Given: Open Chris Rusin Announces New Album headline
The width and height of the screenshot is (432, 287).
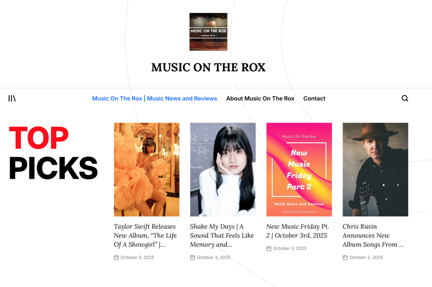Looking at the screenshot, I should click(373, 236).
